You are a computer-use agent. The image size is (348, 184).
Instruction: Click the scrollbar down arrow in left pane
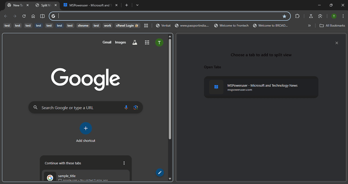(x=170, y=179)
